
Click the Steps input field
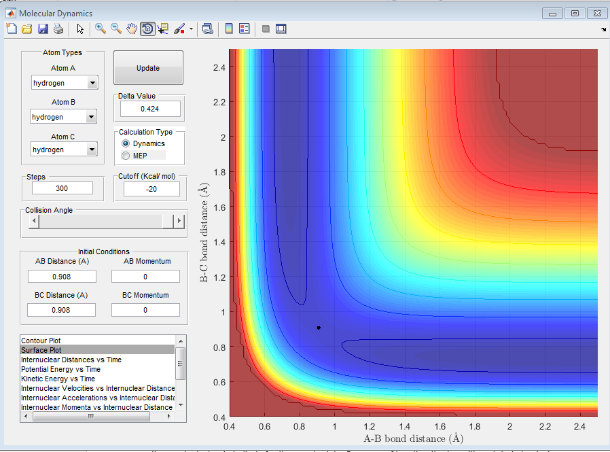pos(62,188)
